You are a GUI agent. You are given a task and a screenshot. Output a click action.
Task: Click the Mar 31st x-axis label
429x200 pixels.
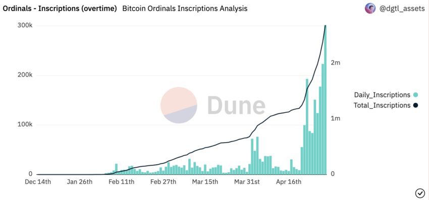click(247, 182)
